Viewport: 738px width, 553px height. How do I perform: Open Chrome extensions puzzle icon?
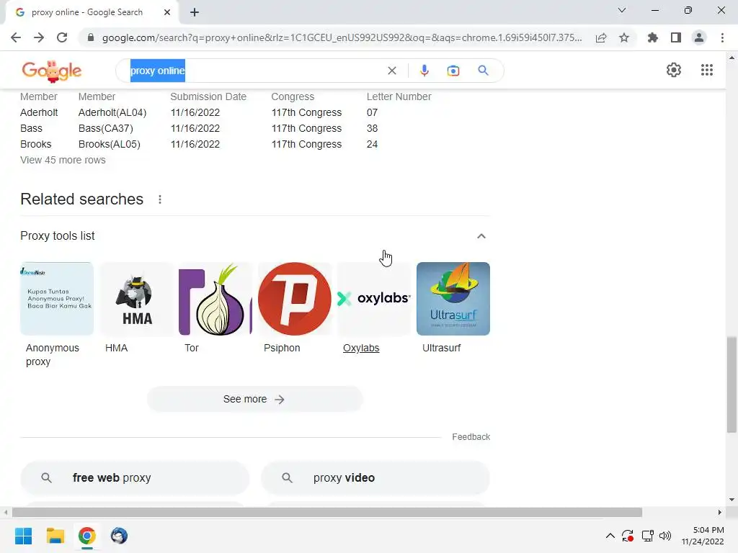coord(653,37)
